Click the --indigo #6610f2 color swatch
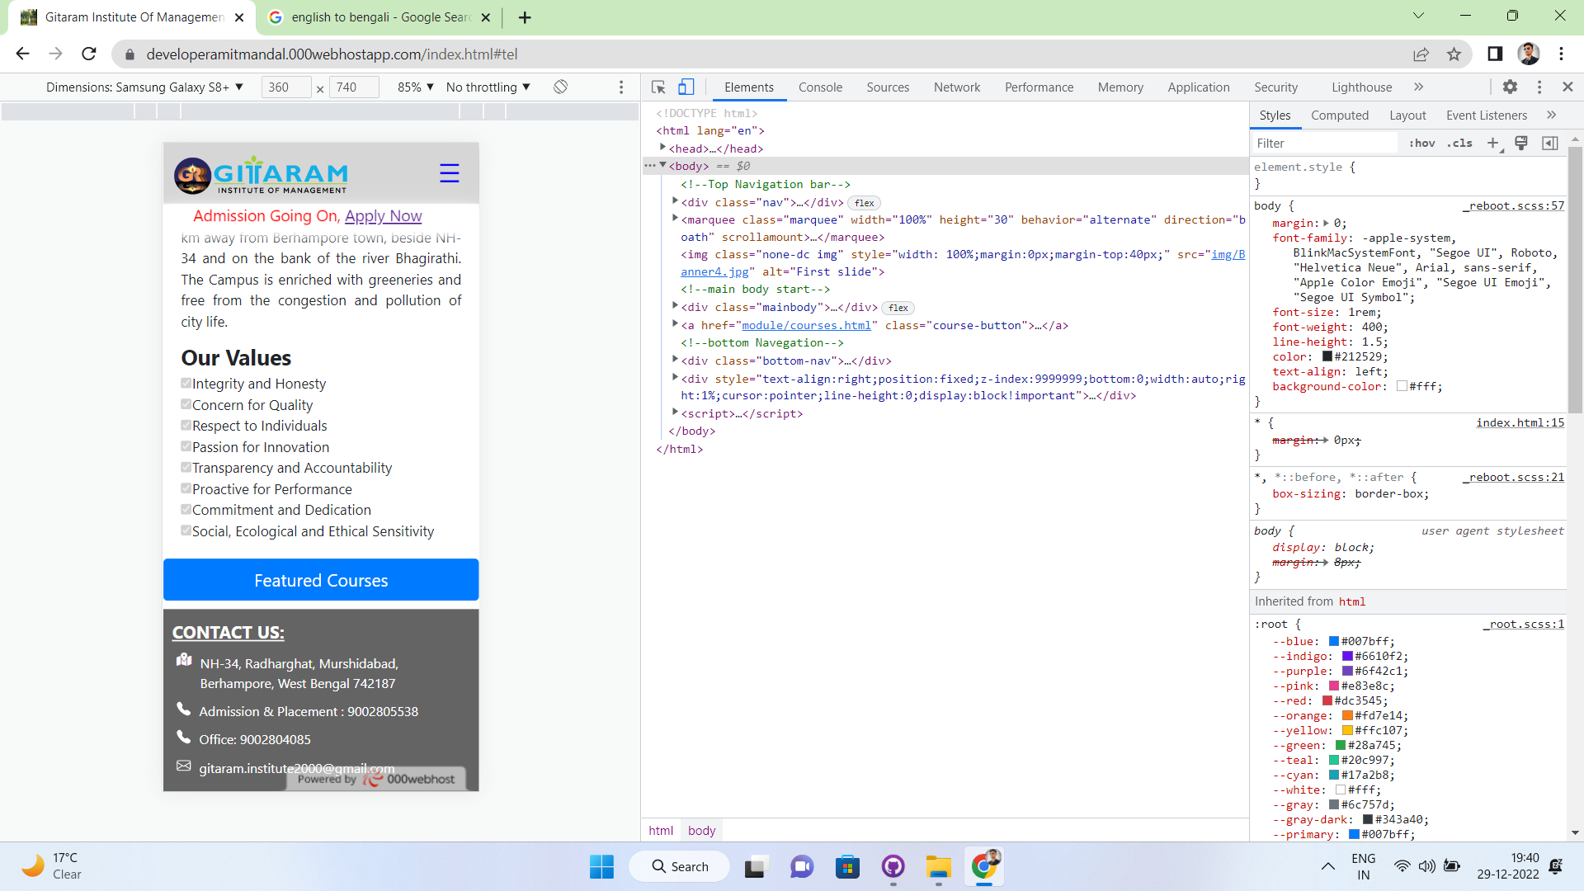The image size is (1584, 891). 1347,657
